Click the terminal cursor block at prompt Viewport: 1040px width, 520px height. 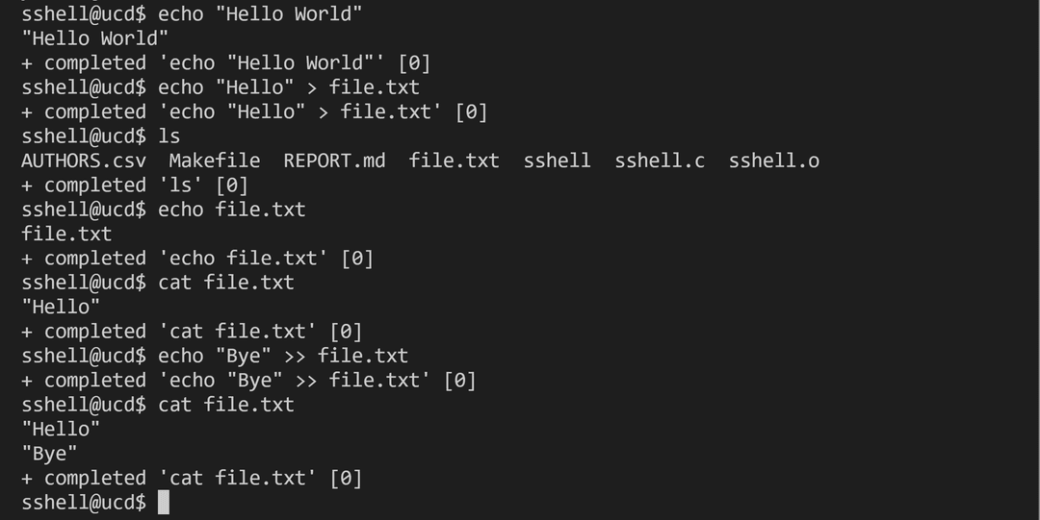pos(164,502)
